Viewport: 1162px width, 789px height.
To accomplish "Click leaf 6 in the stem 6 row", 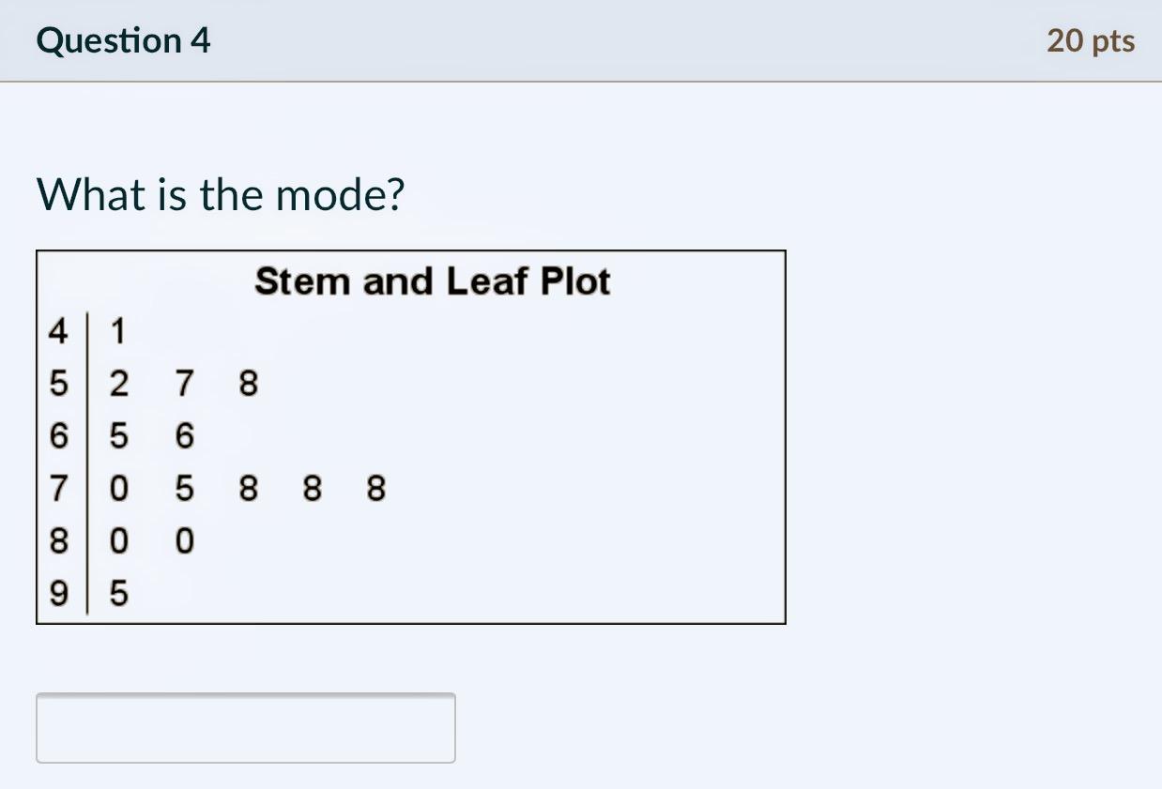I will click(184, 436).
